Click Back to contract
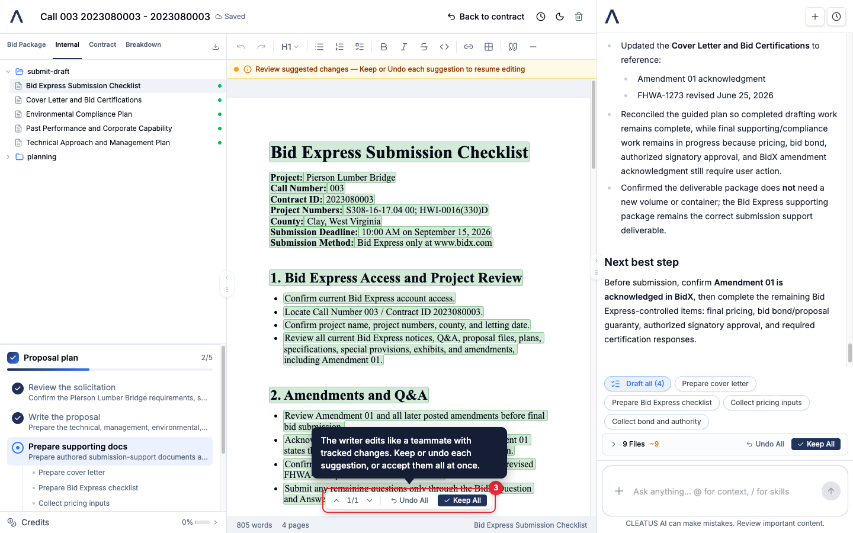Screen dimensions: 853x533 coord(486,17)
